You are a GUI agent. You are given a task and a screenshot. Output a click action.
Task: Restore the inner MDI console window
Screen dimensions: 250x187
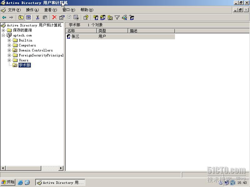241,10
